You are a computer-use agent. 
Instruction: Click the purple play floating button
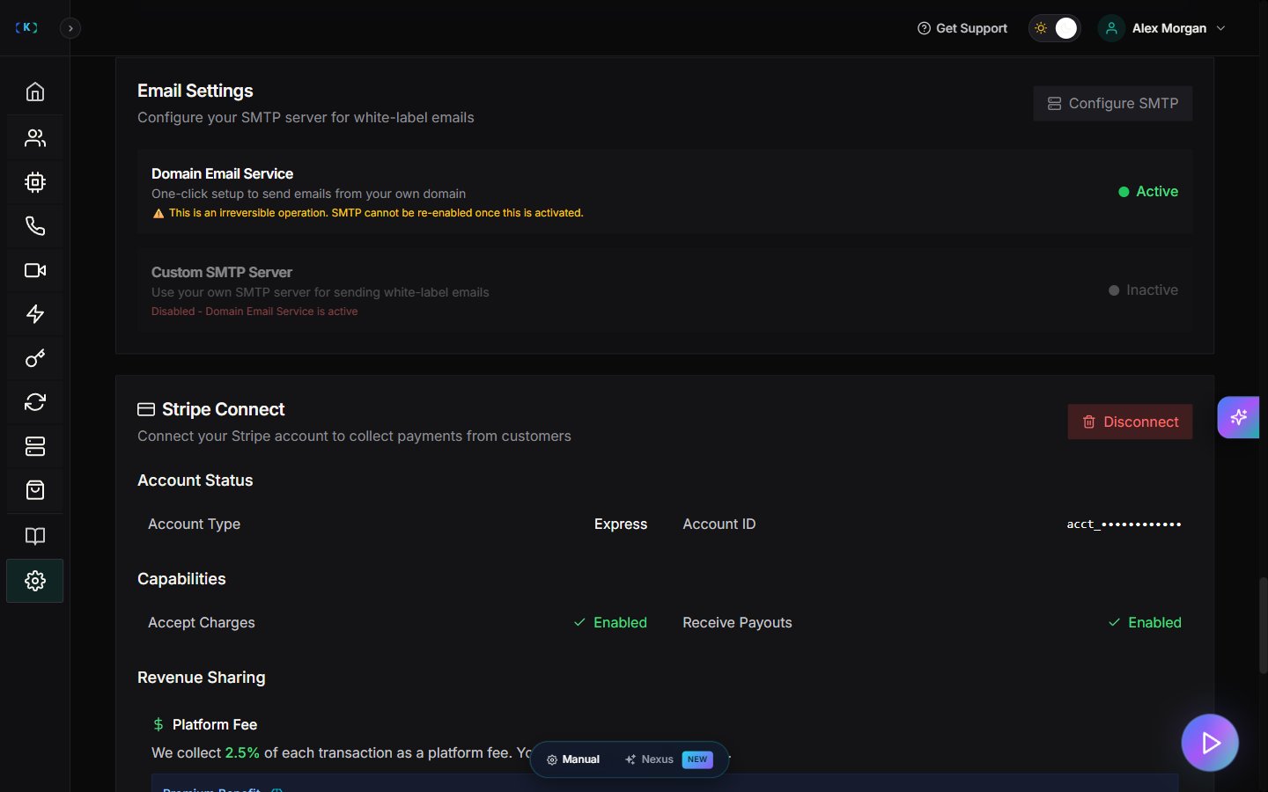(1210, 743)
